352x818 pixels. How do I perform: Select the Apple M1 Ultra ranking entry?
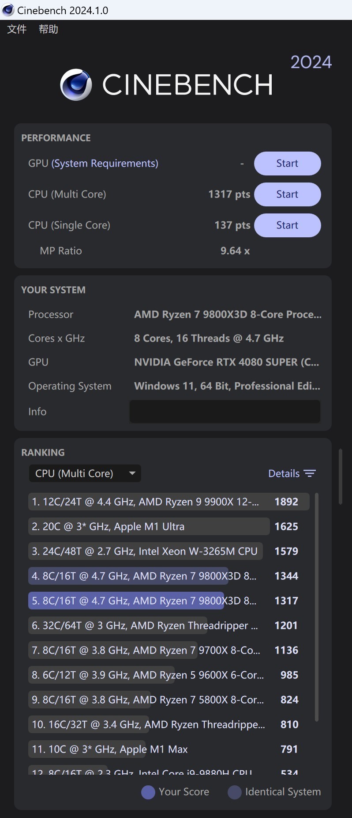tap(149, 526)
